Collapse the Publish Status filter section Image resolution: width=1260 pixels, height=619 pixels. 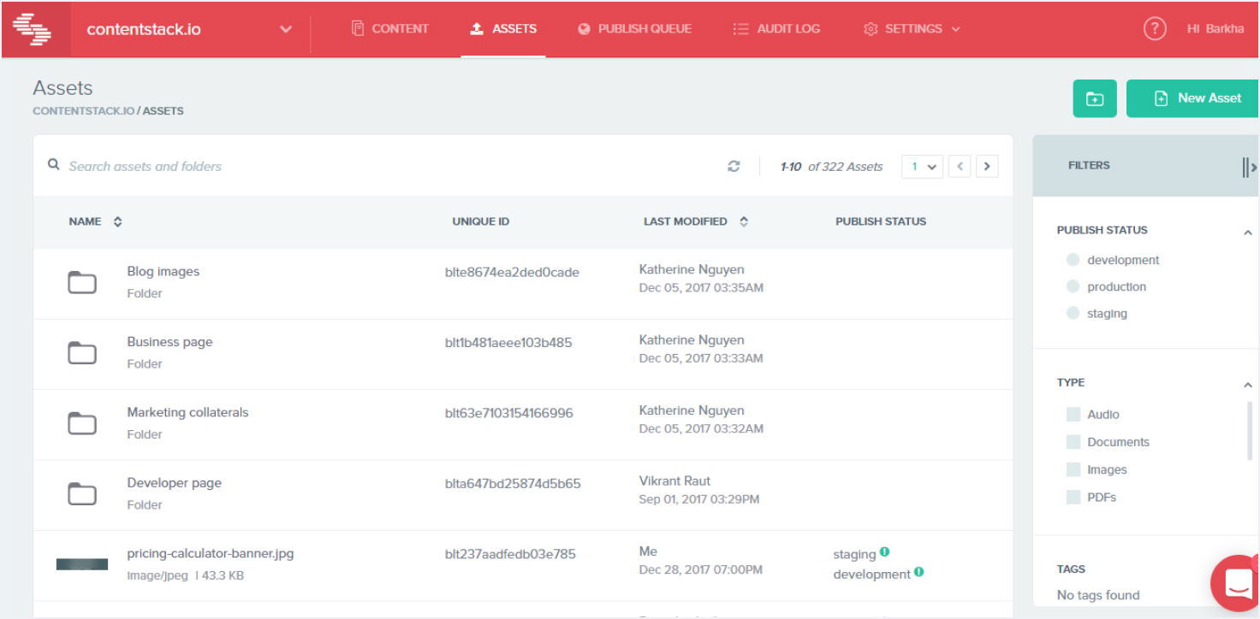(x=1247, y=232)
